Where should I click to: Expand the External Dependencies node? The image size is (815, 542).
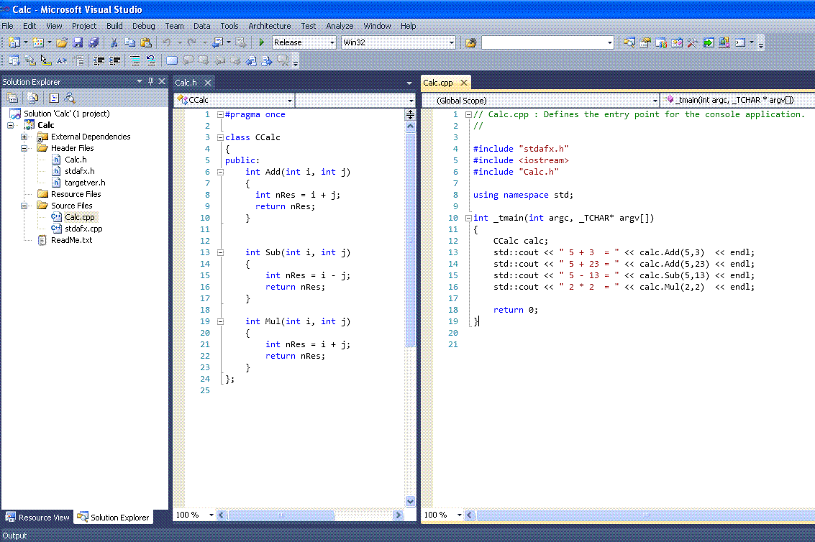pos(24,137)
